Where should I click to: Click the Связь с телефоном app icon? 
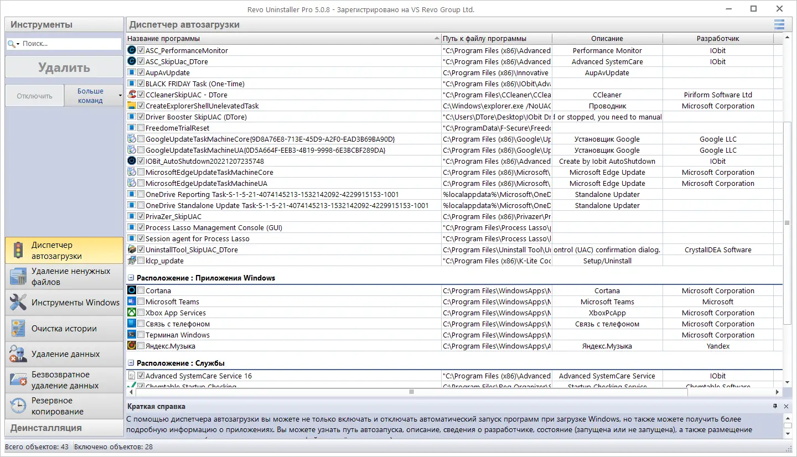point(132,324)
